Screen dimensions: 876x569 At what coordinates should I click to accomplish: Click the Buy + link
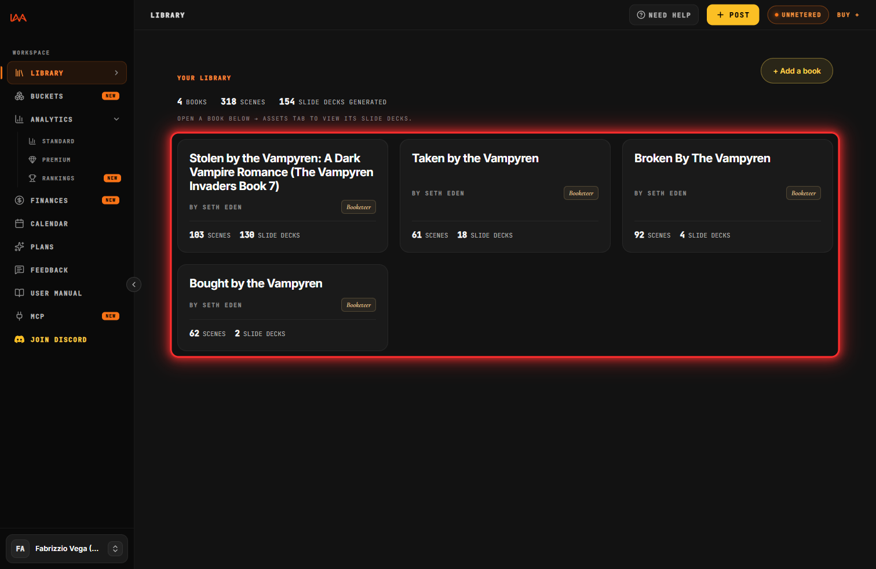coord(848,15)
